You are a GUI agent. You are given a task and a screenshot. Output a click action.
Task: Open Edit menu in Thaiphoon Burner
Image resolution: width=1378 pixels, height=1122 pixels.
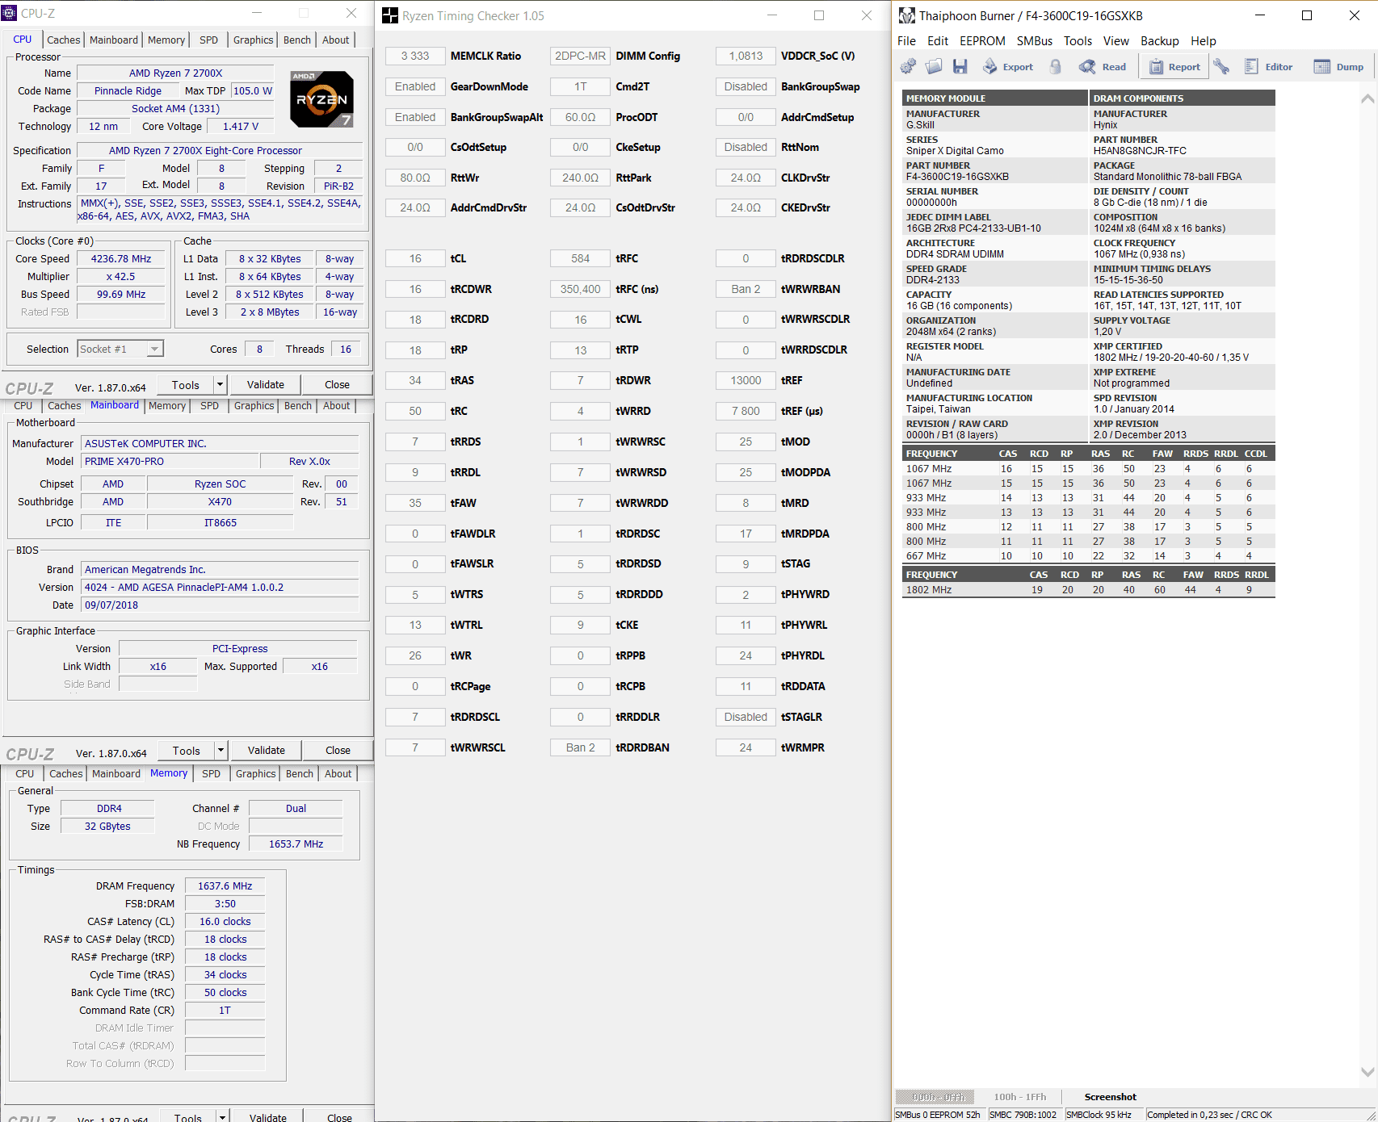pyautogui.click(x=938, y=41)
